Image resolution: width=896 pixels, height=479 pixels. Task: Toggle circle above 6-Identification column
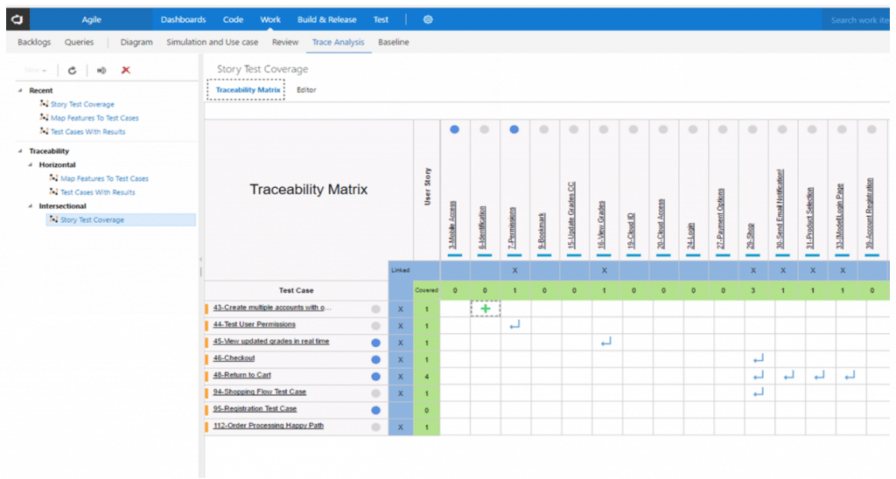[x=485, y=129]
